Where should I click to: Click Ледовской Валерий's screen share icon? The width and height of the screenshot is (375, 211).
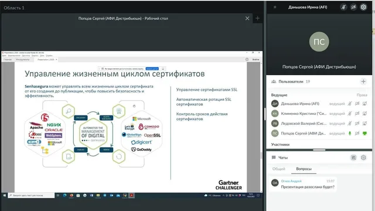364,124
